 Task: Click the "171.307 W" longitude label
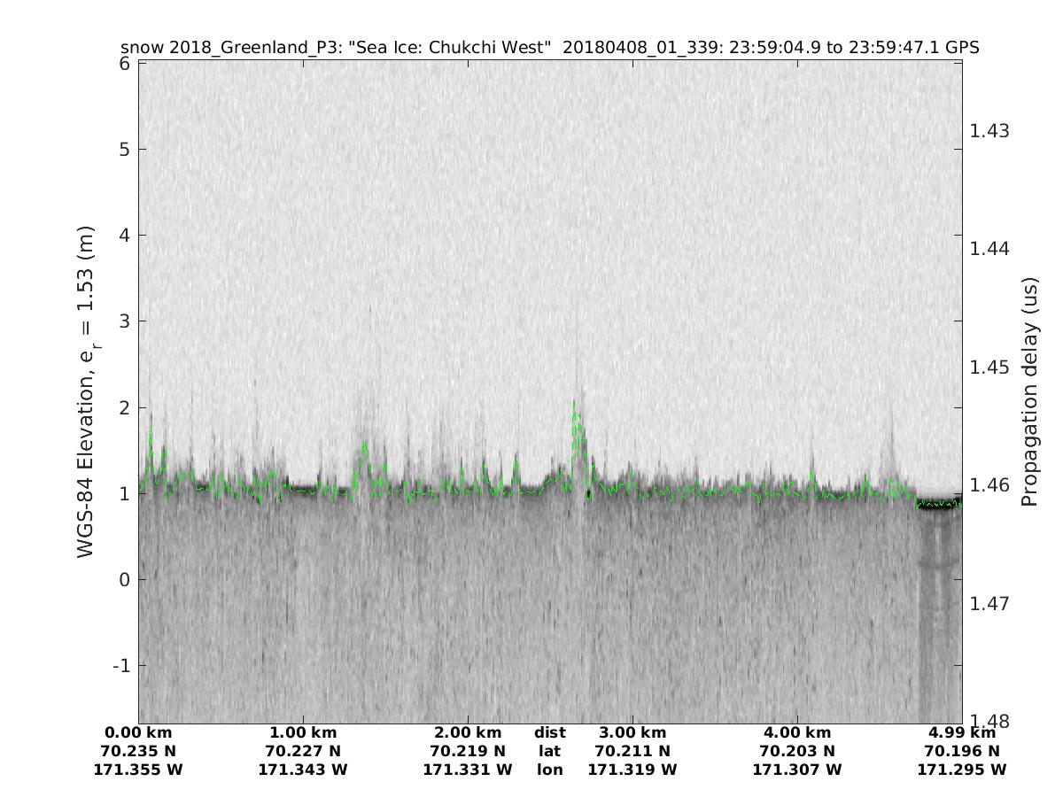point(796,770)
